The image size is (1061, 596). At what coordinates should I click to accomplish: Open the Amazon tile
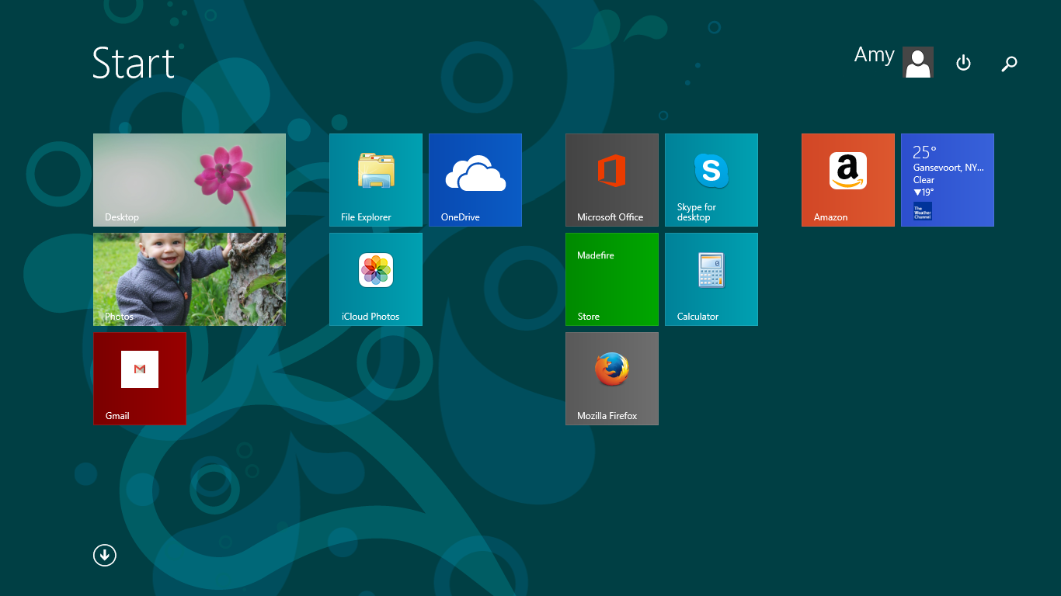[848, 180]
